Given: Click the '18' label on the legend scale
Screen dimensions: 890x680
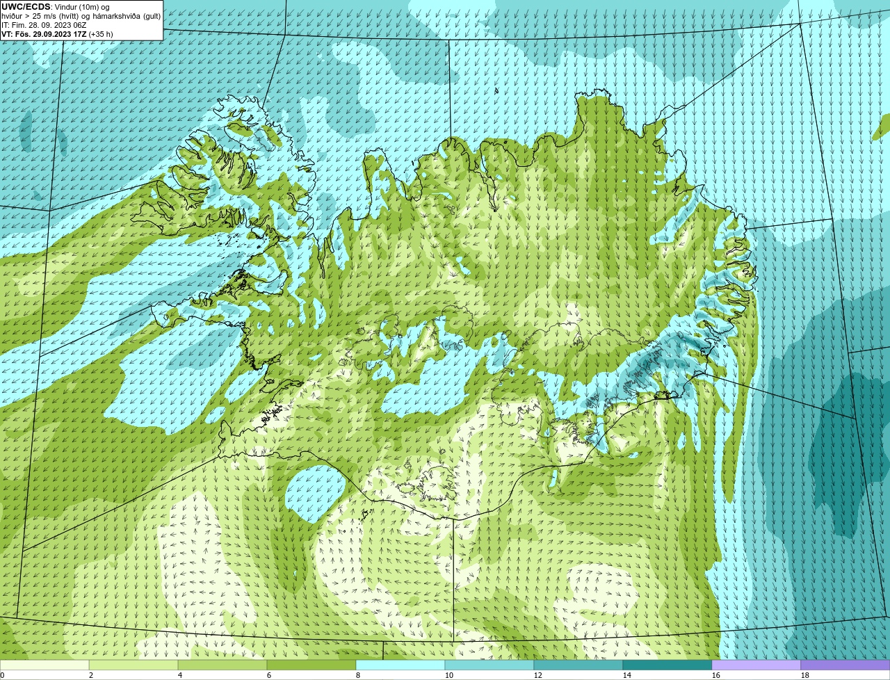Looking at the screenshot, I should coord(805,675).
